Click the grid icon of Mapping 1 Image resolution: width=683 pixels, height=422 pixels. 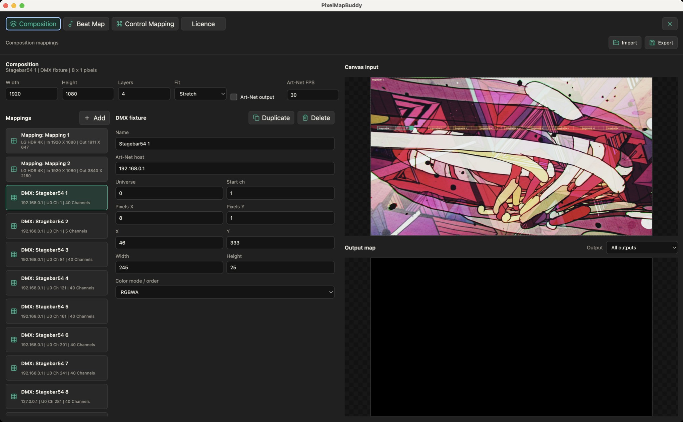click(14, 141)
